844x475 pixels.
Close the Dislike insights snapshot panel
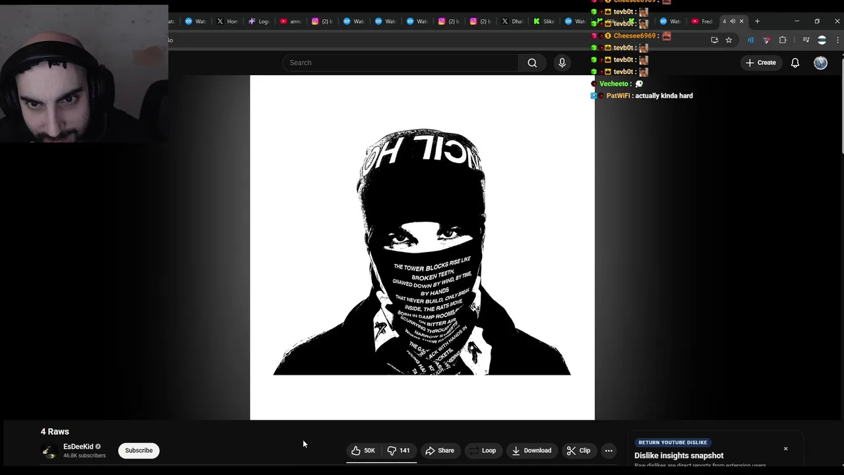785,449
